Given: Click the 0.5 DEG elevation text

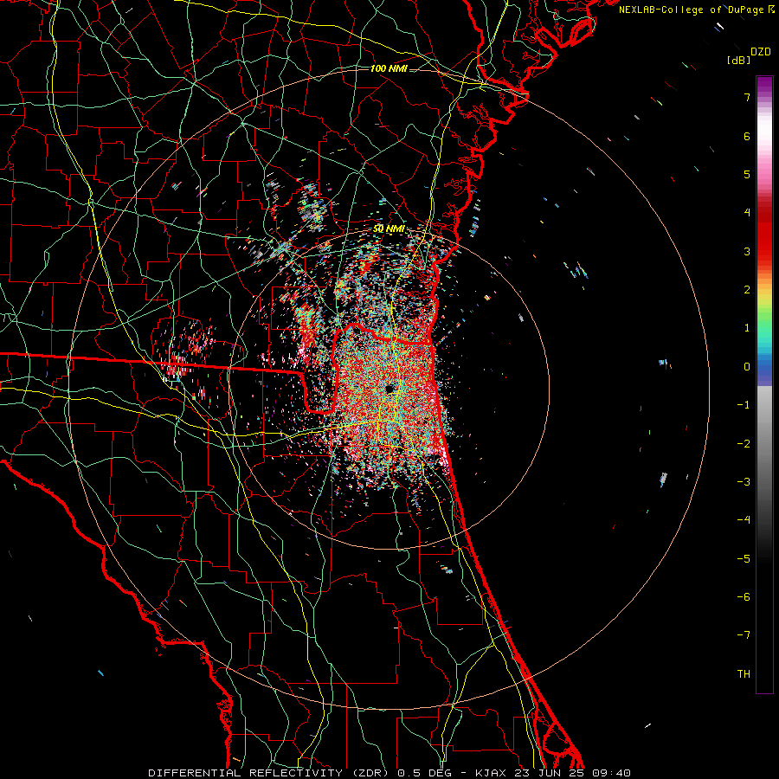Looking at the screenshot, I should point(424,773).
